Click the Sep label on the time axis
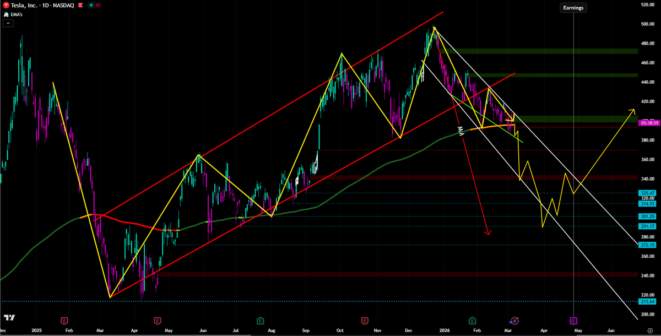 tap(306, 329)
